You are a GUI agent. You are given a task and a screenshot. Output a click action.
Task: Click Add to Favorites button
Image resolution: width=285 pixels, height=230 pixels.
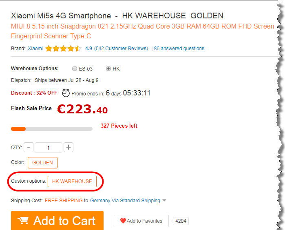141,221
